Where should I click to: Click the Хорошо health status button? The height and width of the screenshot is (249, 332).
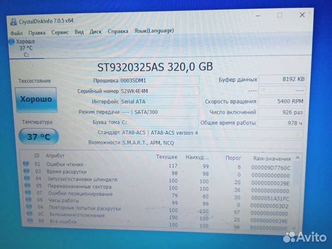click(x=36, y=100)
